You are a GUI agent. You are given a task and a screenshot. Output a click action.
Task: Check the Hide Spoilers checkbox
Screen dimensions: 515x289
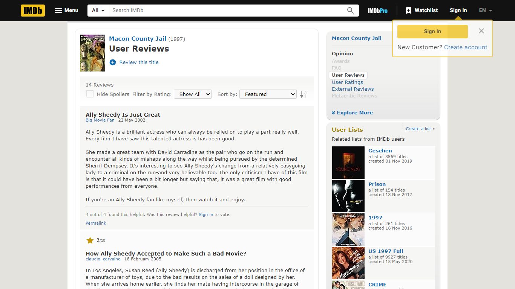[90, 94]
